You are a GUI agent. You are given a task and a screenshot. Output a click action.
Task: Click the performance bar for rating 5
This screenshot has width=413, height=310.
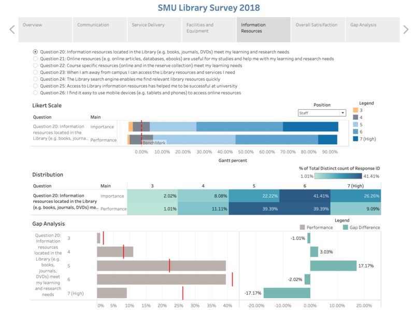[x=162, y=266]
